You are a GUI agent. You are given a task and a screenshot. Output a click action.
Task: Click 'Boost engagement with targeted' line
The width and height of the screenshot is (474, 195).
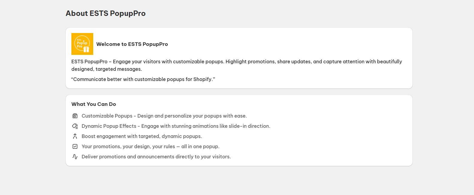pos(142,136)
